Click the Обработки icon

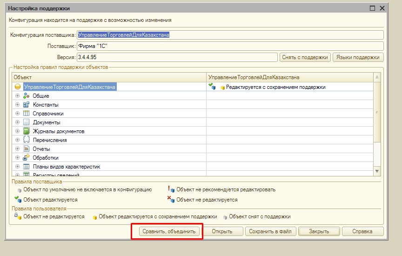coord(26,157)
